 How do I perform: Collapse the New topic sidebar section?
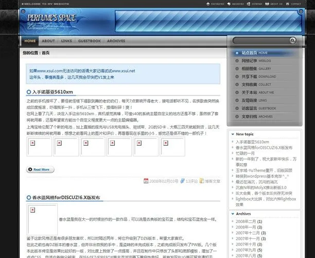[232, 133]
